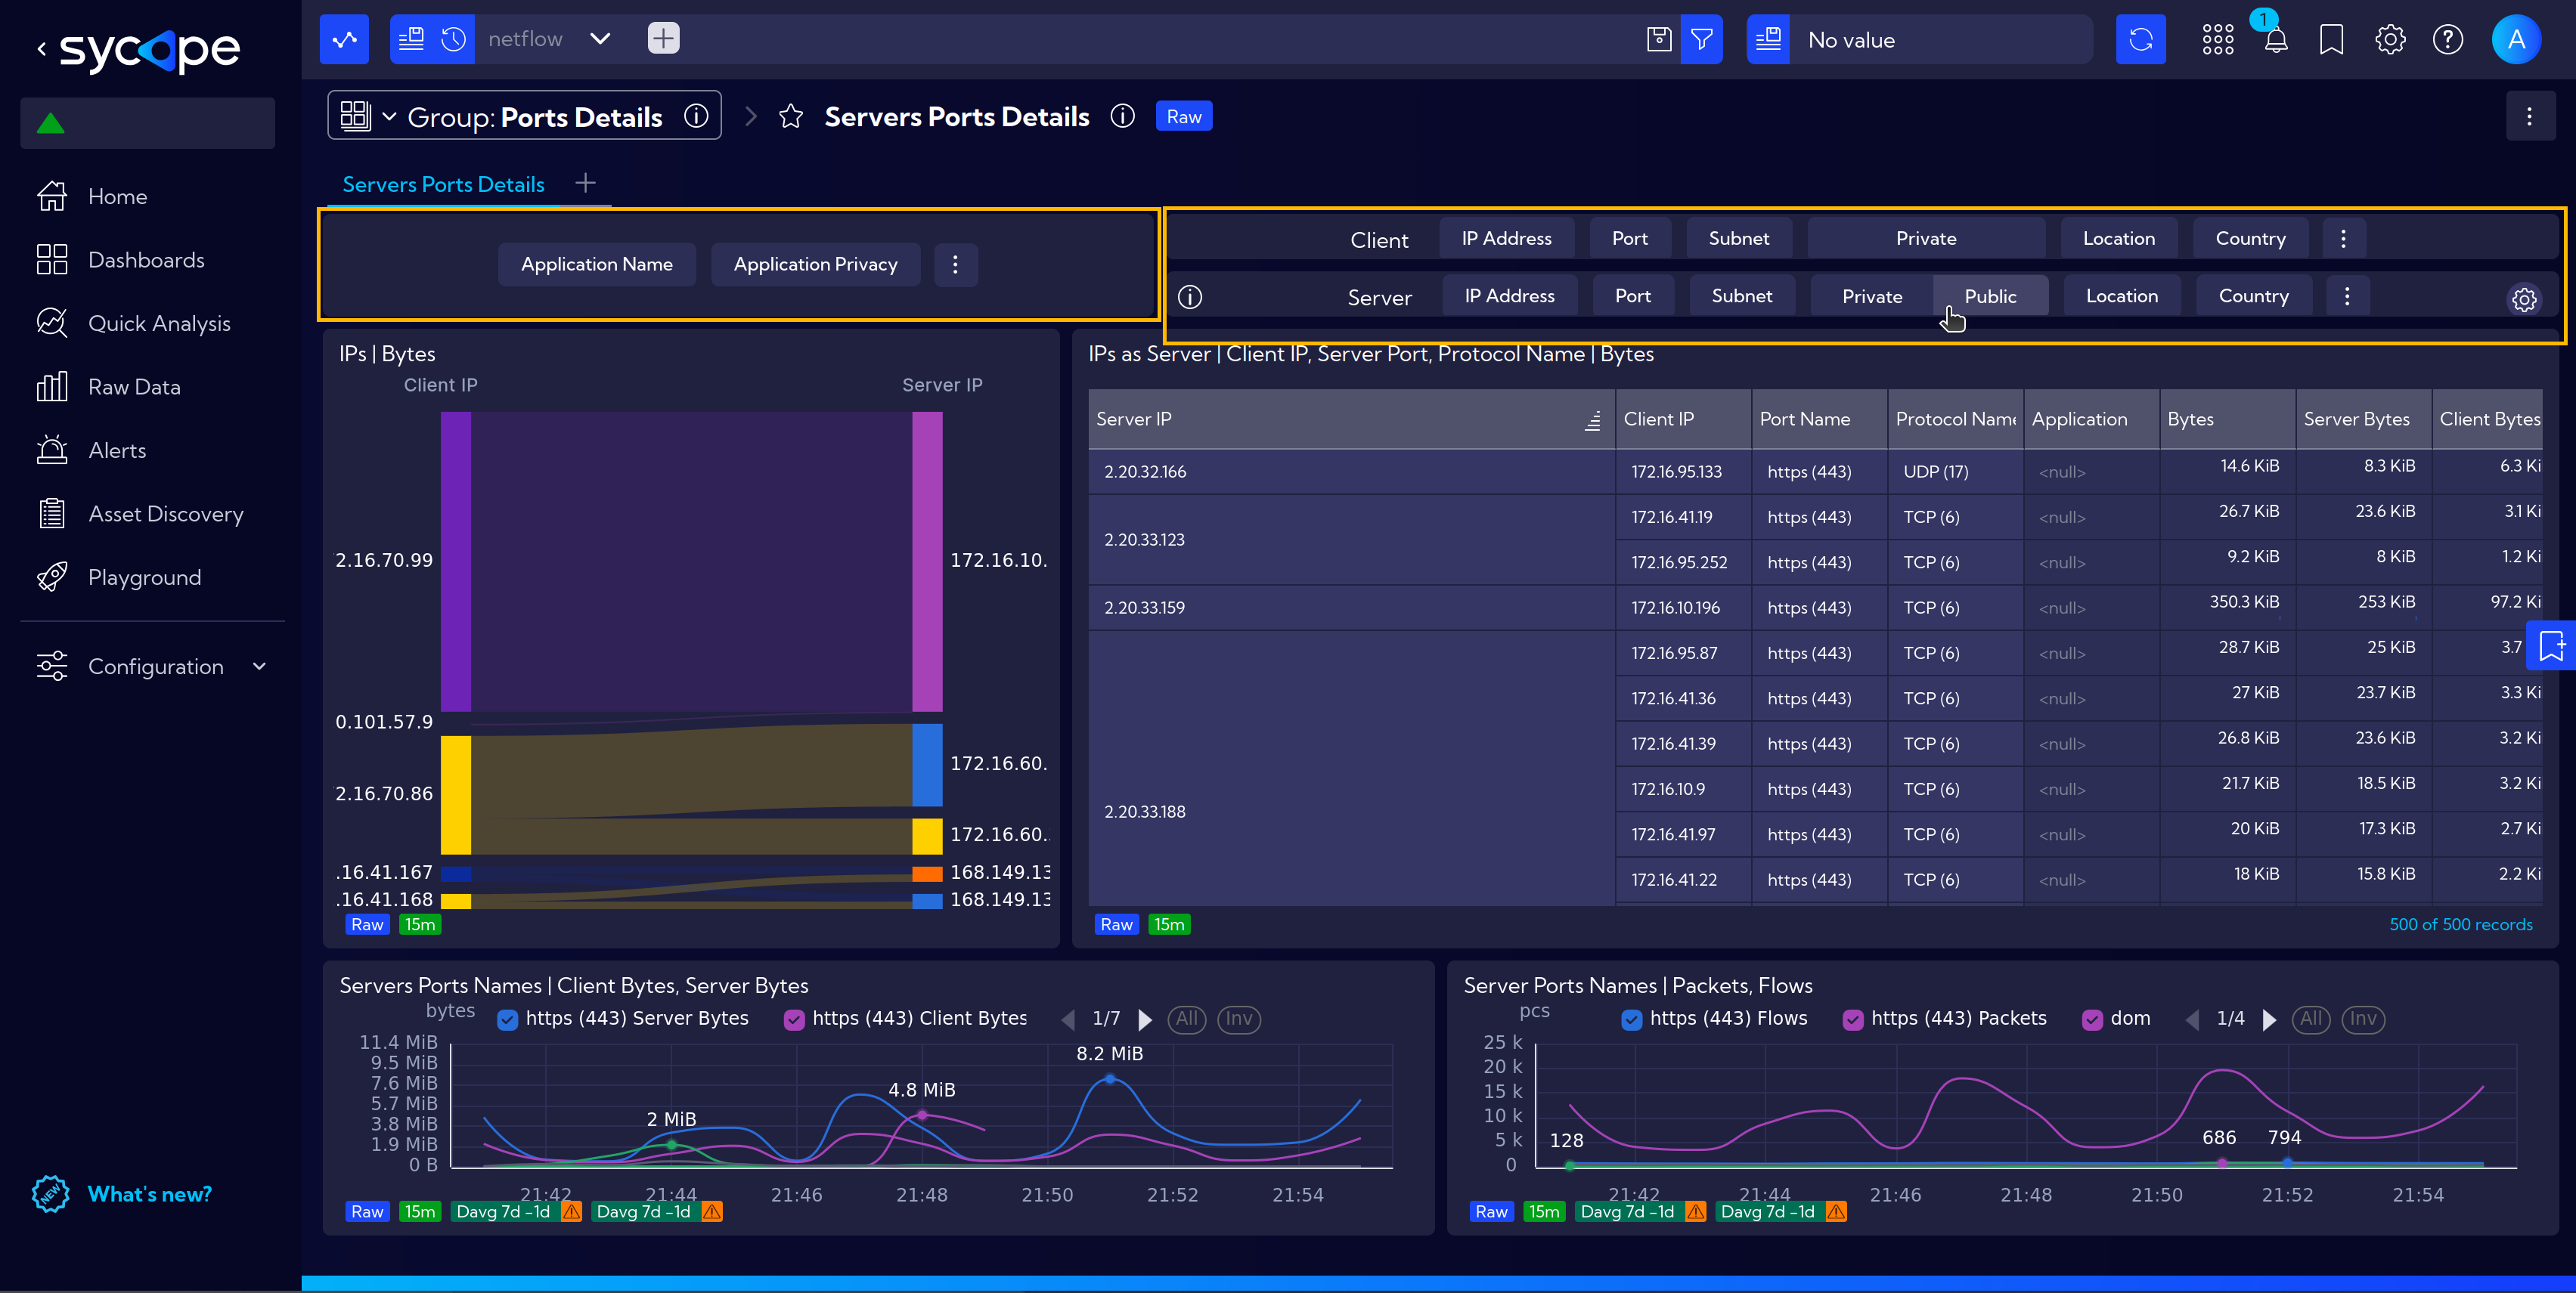Open the pulse analysis icon in top bar
Viewport: 2576px width, 1293px height.
(344, 39)
